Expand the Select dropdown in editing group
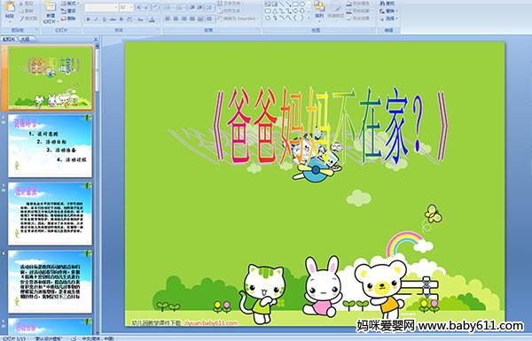Screen dimensions: 532x341 tap(389, 19)
